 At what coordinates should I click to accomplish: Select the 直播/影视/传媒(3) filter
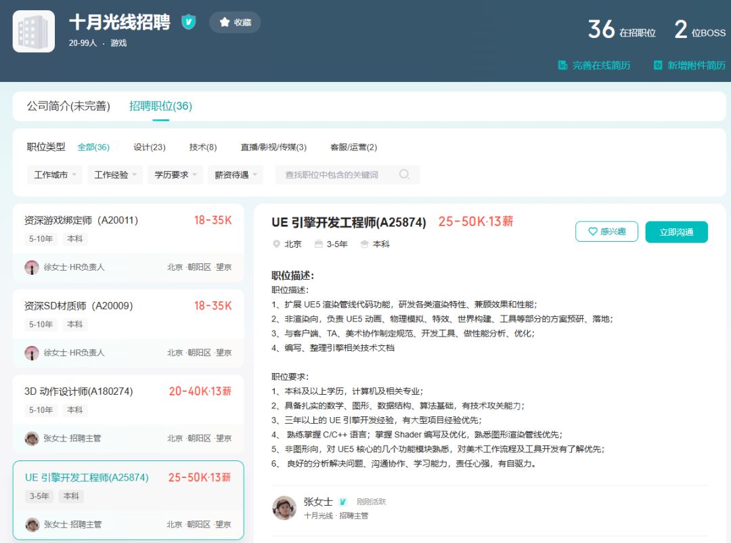(273, 148)
